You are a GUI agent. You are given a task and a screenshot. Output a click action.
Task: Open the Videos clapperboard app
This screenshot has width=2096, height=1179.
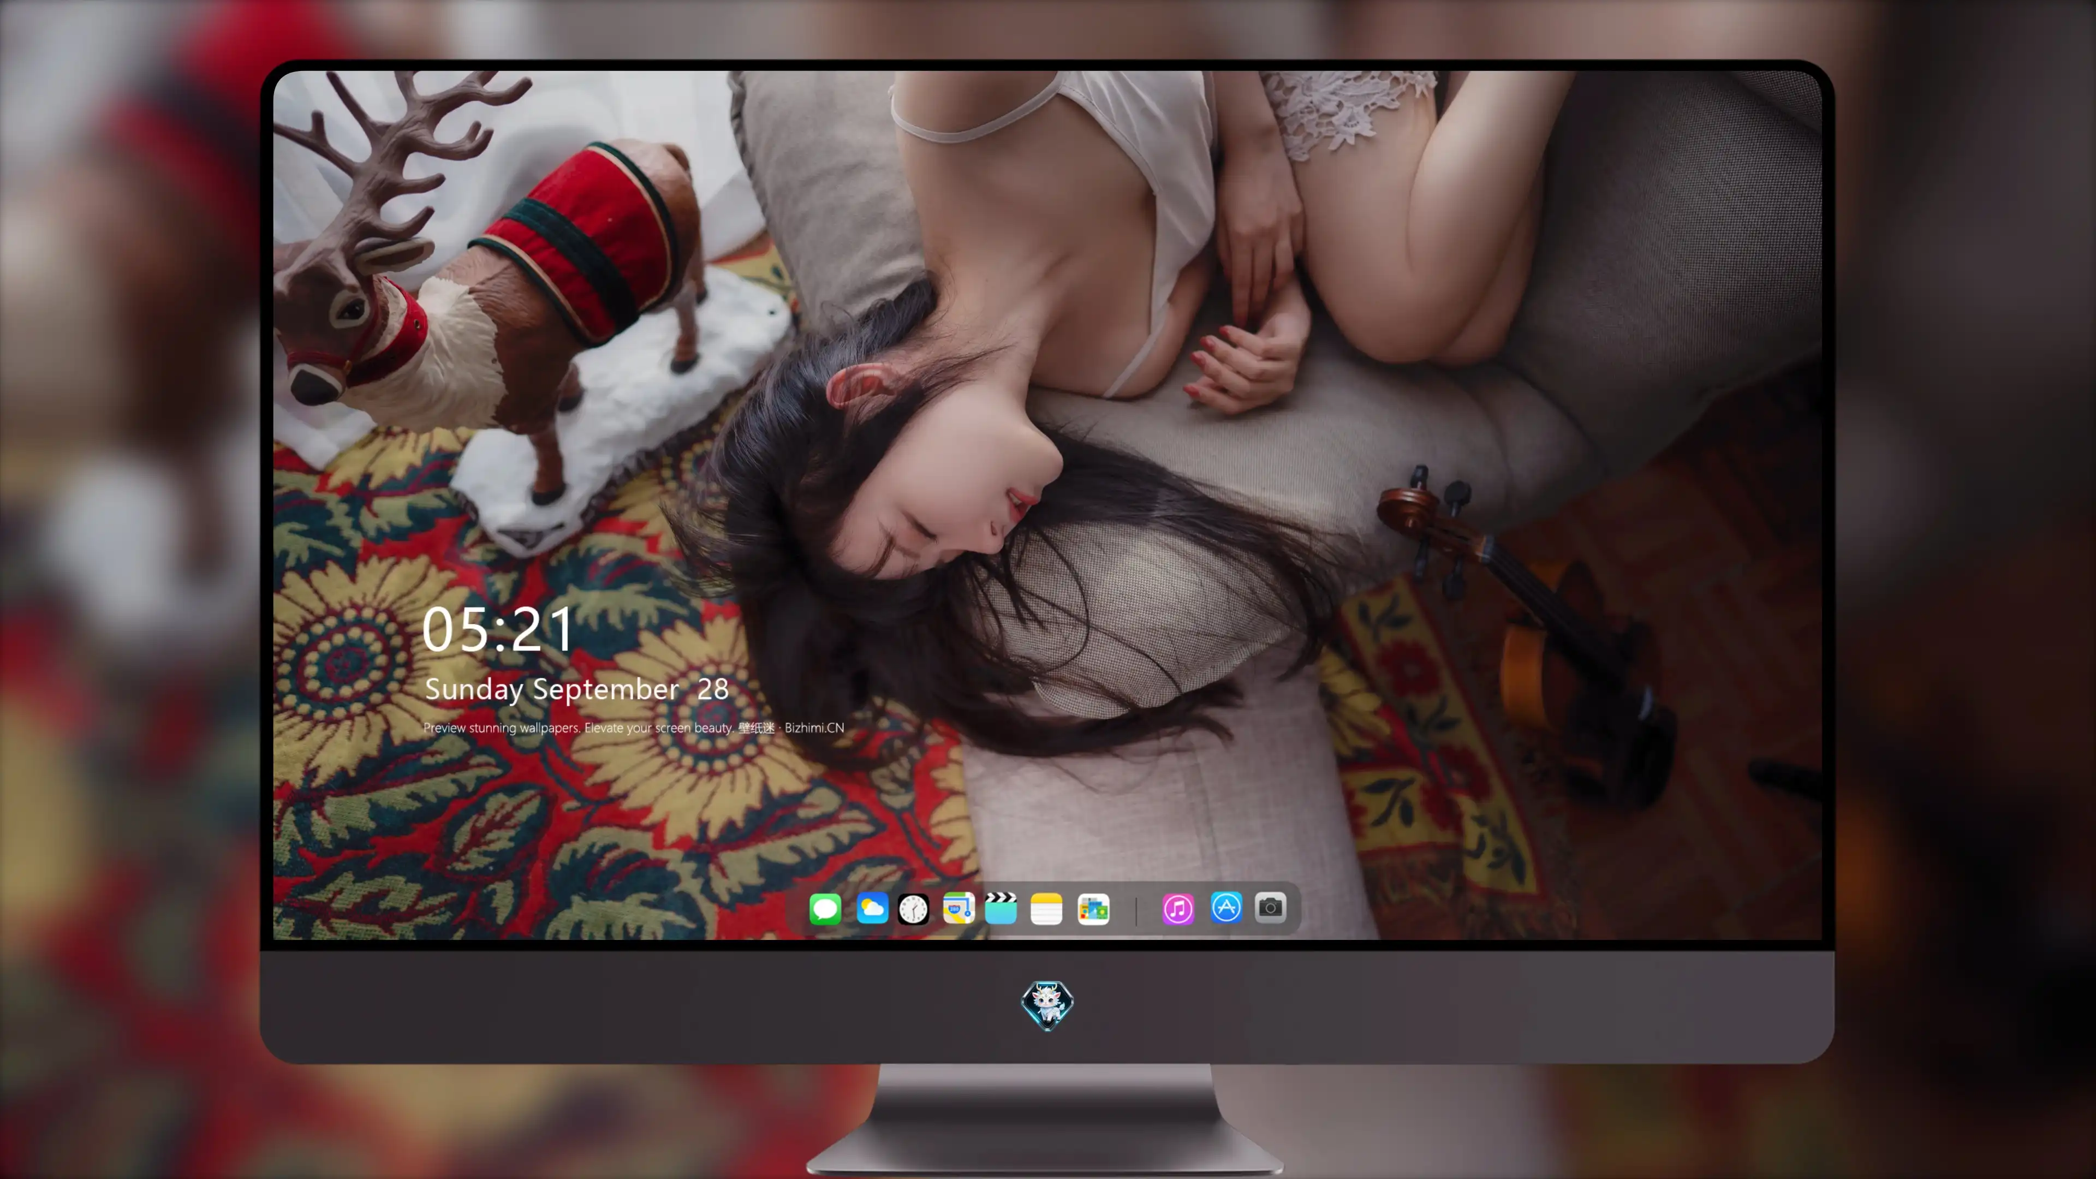pos(1001,908)
